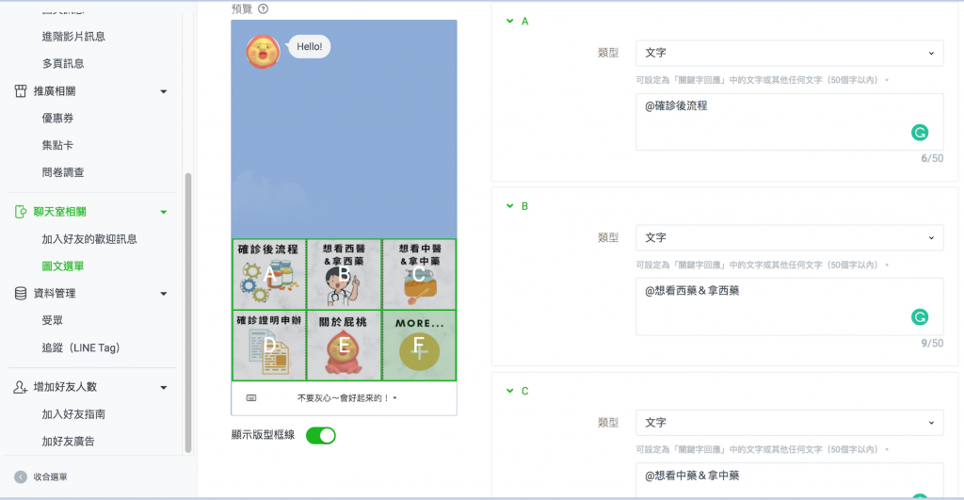Viewport: 964px width, 500px height.
Task: Click the @確診後流程 text field in section A
Action: pyautogui.click(x=790, y=121)
